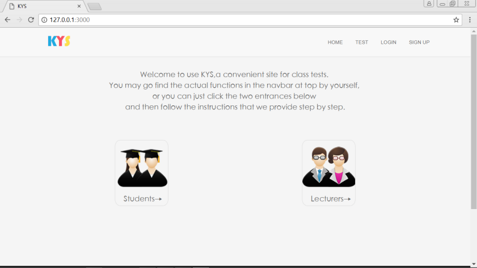Image resolution: width=477 pixels, height=268 pixels.
Task: Reload the page with refresh icon
Action: [31, 20]
